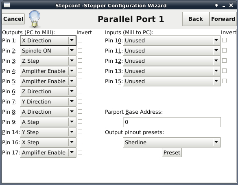238x185 pixels.
Task: Open Pin 1 X Direction dropdown
Action: coord(48,41)
